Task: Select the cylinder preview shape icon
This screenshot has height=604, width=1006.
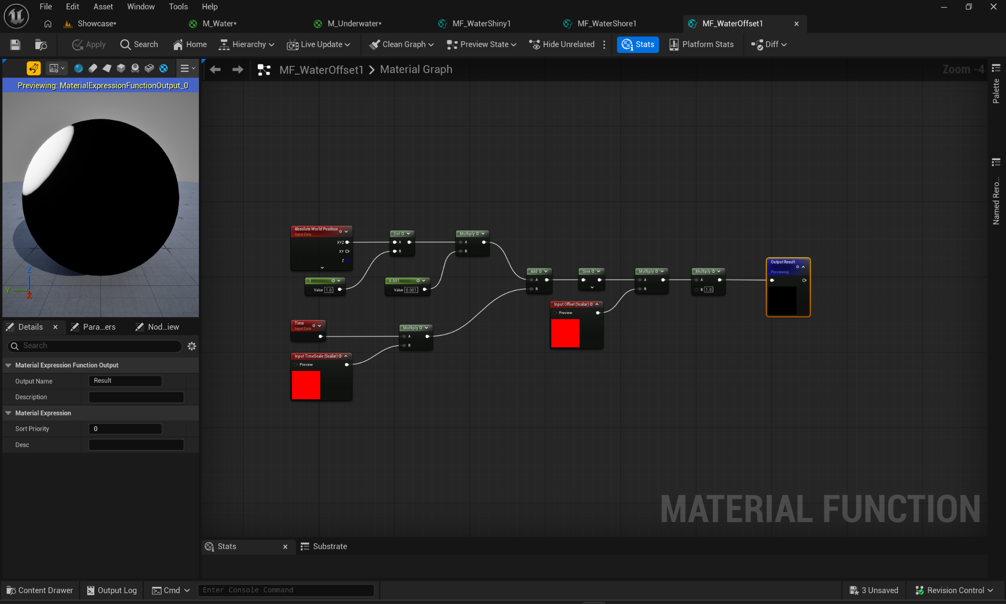Action: coord(92,68)
